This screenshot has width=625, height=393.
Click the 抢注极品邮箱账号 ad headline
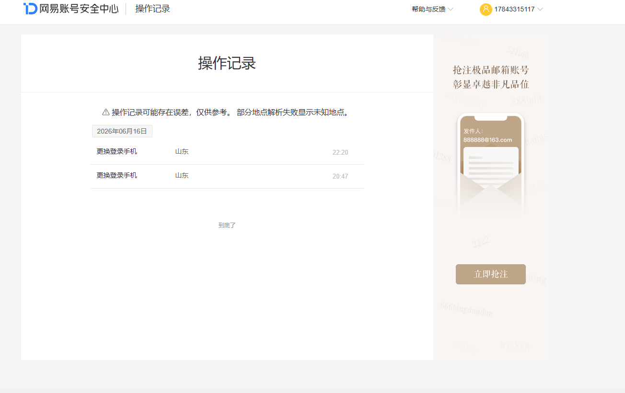tap(491, 70)
